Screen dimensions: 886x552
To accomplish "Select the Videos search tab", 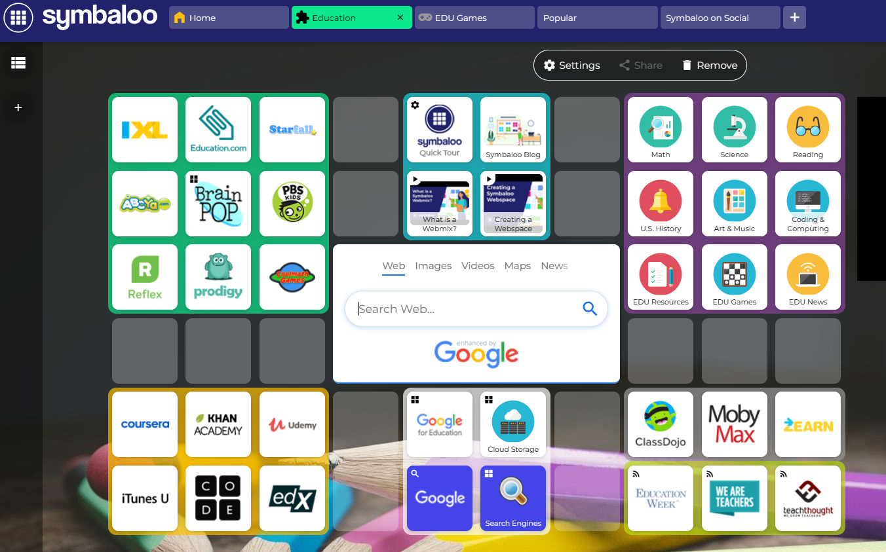I will 478,266.
